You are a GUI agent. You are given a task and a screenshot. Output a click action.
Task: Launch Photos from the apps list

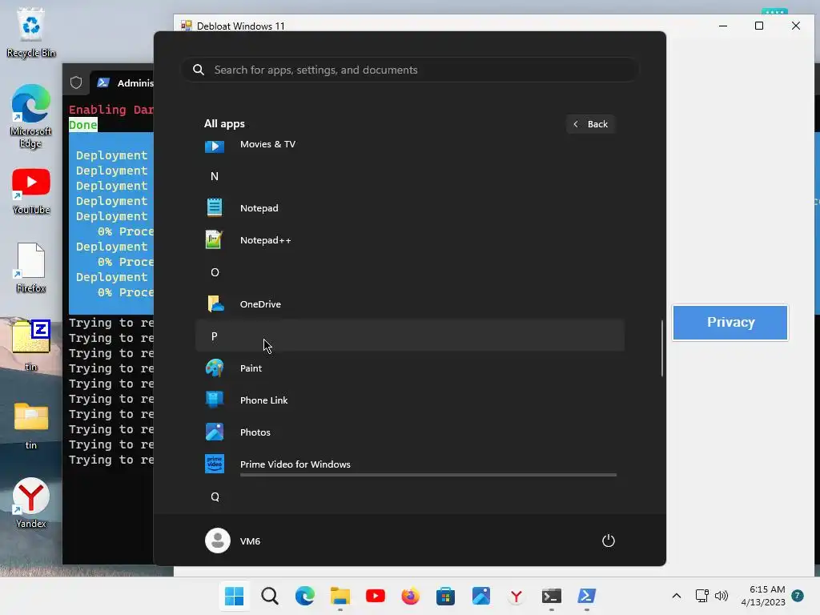pyautogui.click(x=409, y=432)
